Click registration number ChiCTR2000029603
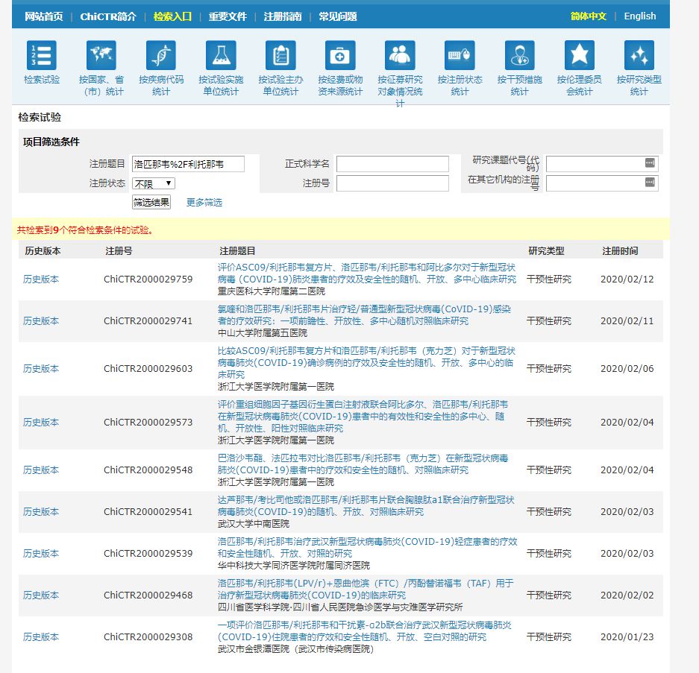This screenshot has width=699, height=673. [x=148, y=369]
